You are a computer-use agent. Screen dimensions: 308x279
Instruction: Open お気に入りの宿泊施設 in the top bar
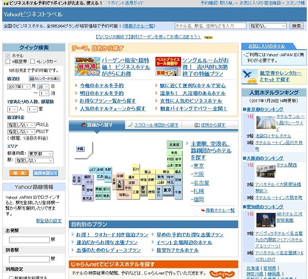(260, 3)
